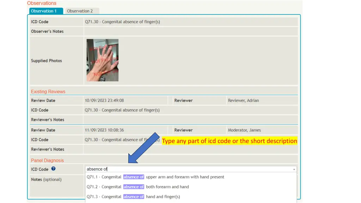The width and height of the screenshot is (361, 203).
Task: Click the Observations page heading
Action: click(x=42, y=3)
